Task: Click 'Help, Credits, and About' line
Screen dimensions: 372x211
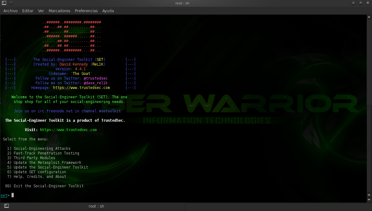Action: (x=37, y=177)
